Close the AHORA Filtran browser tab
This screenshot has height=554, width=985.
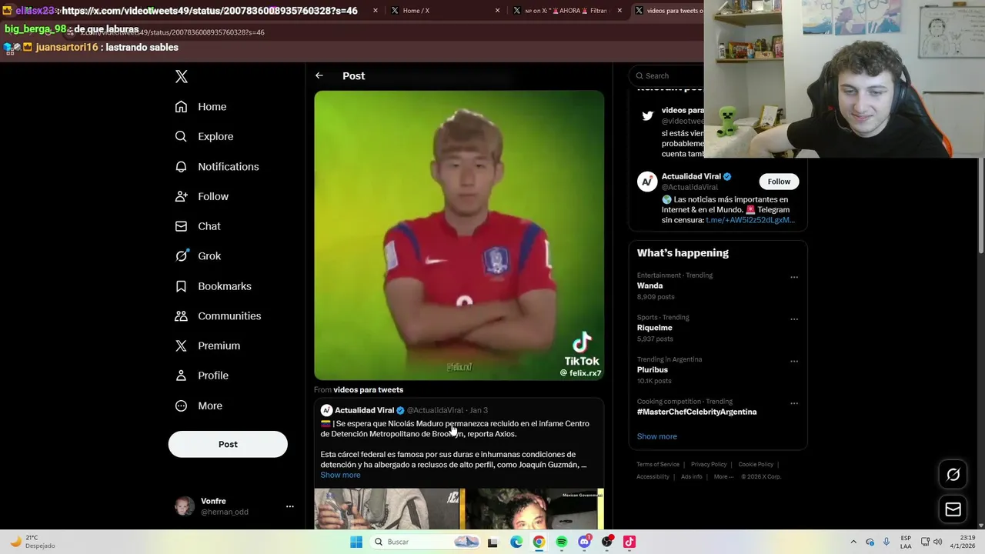pos(619,11)
